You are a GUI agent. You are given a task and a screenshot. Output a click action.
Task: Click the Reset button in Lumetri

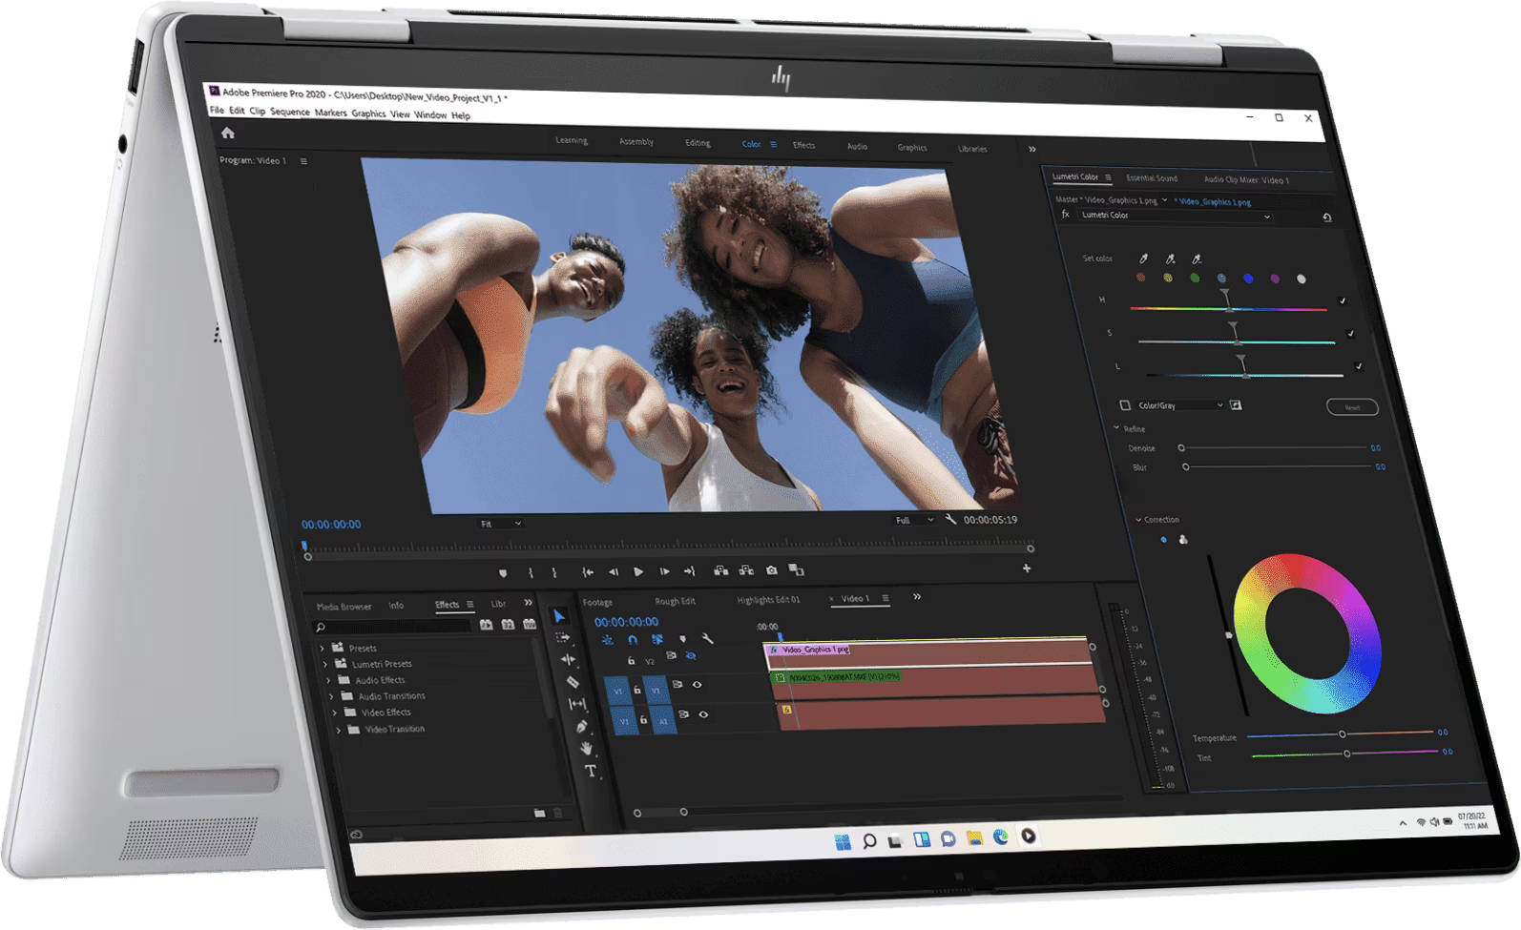[1352, 407]
